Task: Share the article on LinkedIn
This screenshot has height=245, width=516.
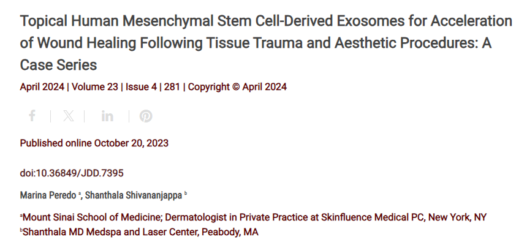Action: 107,116
